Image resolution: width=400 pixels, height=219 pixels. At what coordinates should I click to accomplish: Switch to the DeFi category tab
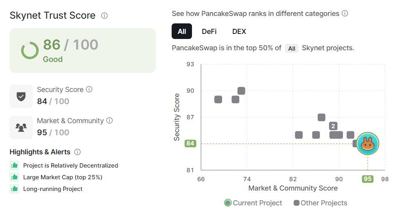click(209, 31)
